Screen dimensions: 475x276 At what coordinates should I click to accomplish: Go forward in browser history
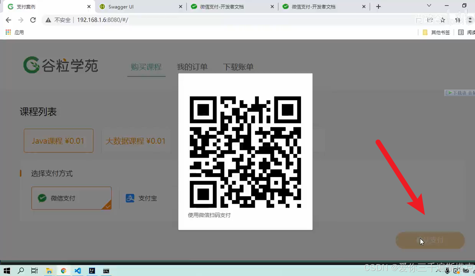21,20
